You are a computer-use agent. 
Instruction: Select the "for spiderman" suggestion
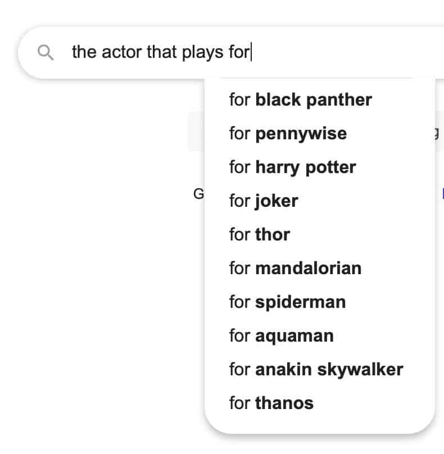pyautogui.click(x=287, y=302)
